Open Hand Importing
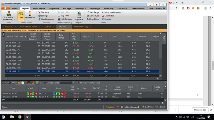 click(x=46, y=19)
